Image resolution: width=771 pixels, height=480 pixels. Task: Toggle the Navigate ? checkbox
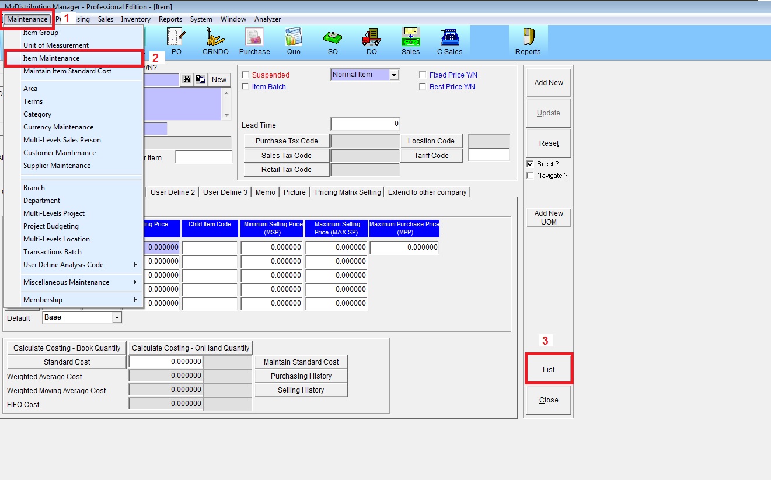pos(530,176)
